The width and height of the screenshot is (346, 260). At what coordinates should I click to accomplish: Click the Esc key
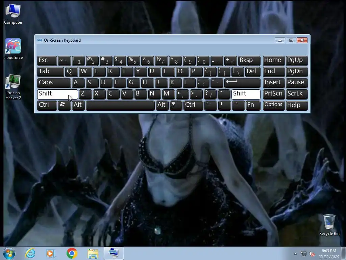click(47, 61)
